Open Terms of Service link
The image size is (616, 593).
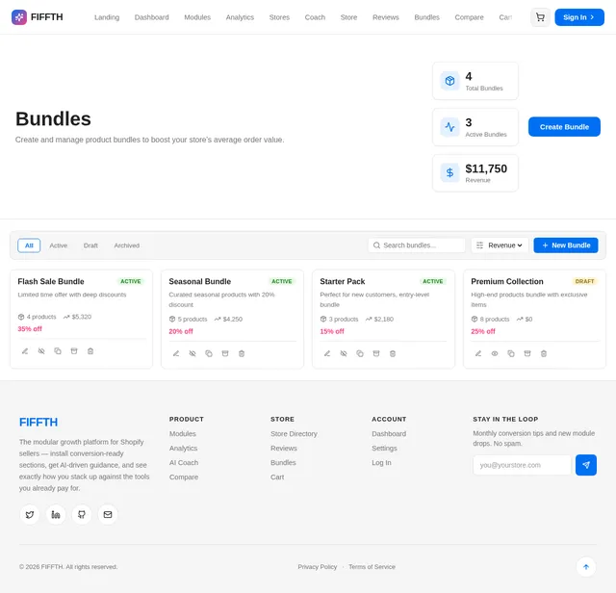click(x=372, y=567)
